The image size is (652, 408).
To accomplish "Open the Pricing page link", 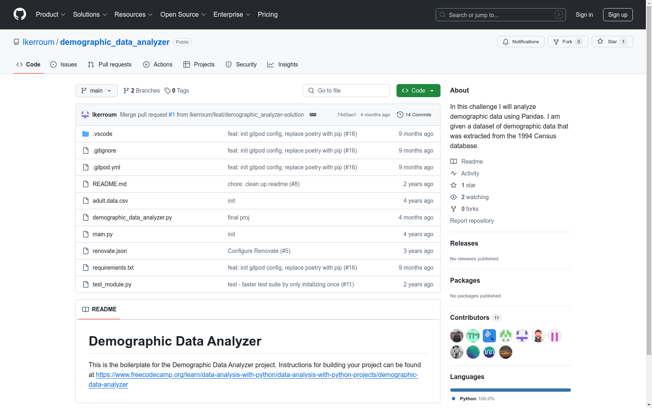I will 268,14.
